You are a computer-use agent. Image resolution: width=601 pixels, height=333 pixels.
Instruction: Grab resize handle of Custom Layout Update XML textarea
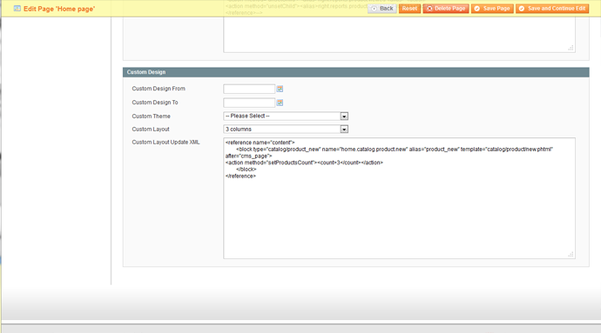click(x=571, y=254)
